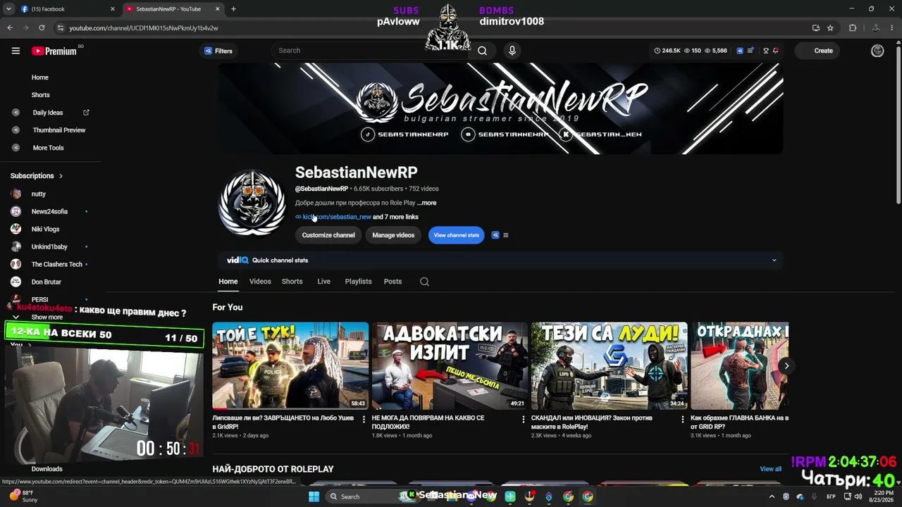This screenshot has width=902, height=507.
Task: Open the ТОЙ Е ТУК video thumbnail
Action: (290, 366)
